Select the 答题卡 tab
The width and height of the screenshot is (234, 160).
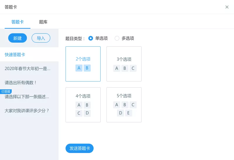(18, 22)
